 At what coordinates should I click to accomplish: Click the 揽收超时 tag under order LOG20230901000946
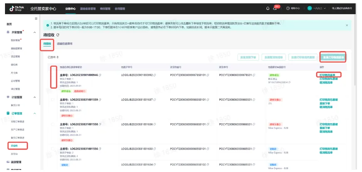80,91
